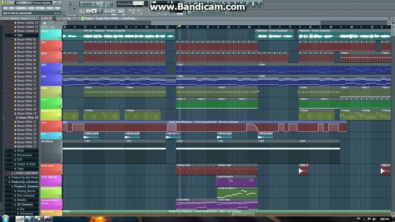Expand the Toms folder in browser
The width and height of the screenshot is (395, 222).
coord(20,169)
